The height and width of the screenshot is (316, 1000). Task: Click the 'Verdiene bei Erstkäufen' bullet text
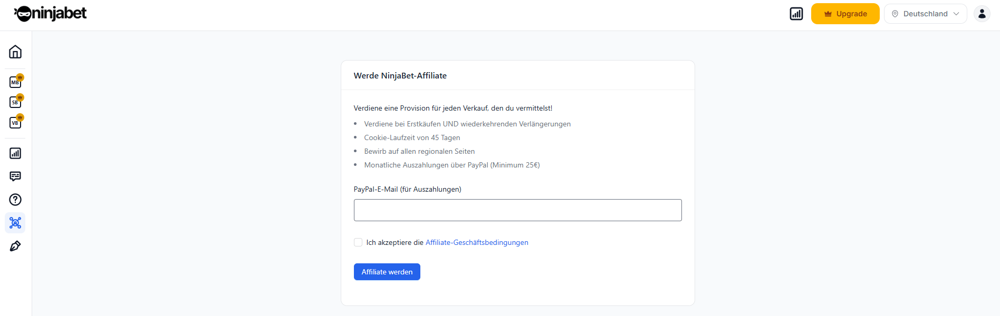point(467,124)
